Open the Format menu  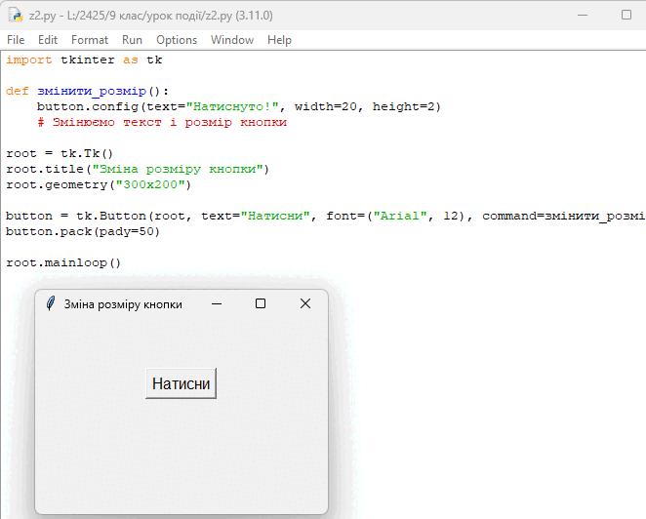coord(90,40)
